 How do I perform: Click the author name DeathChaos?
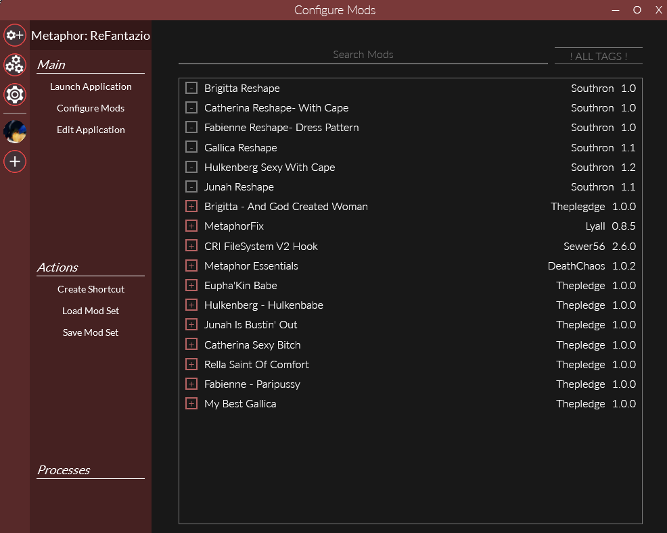click(576, 266)
